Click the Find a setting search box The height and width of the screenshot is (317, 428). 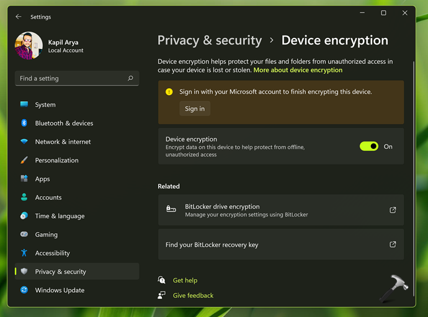pos(71,79)
